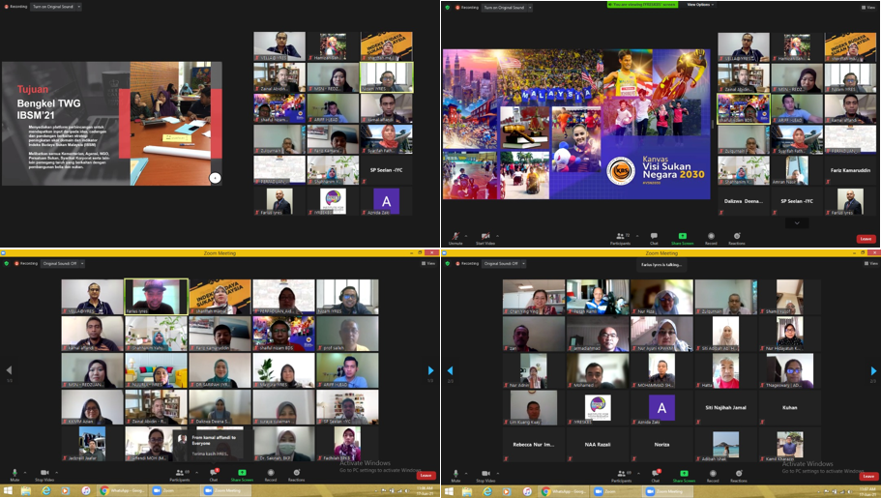
Task: Open Participants in the Kanvas Visi Sukan meeting
Action: point(622,235)
